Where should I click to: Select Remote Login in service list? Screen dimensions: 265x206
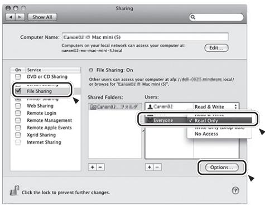tap(41, 113)
